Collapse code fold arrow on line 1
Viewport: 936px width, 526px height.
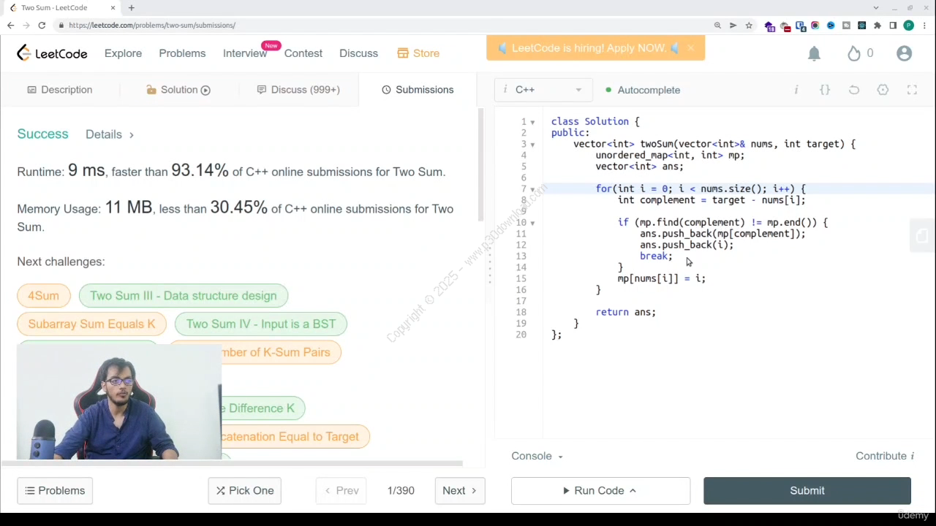tap(532, 122)
